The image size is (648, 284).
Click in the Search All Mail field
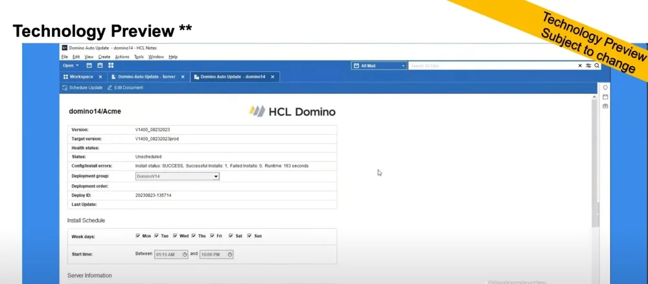[492, 65]
